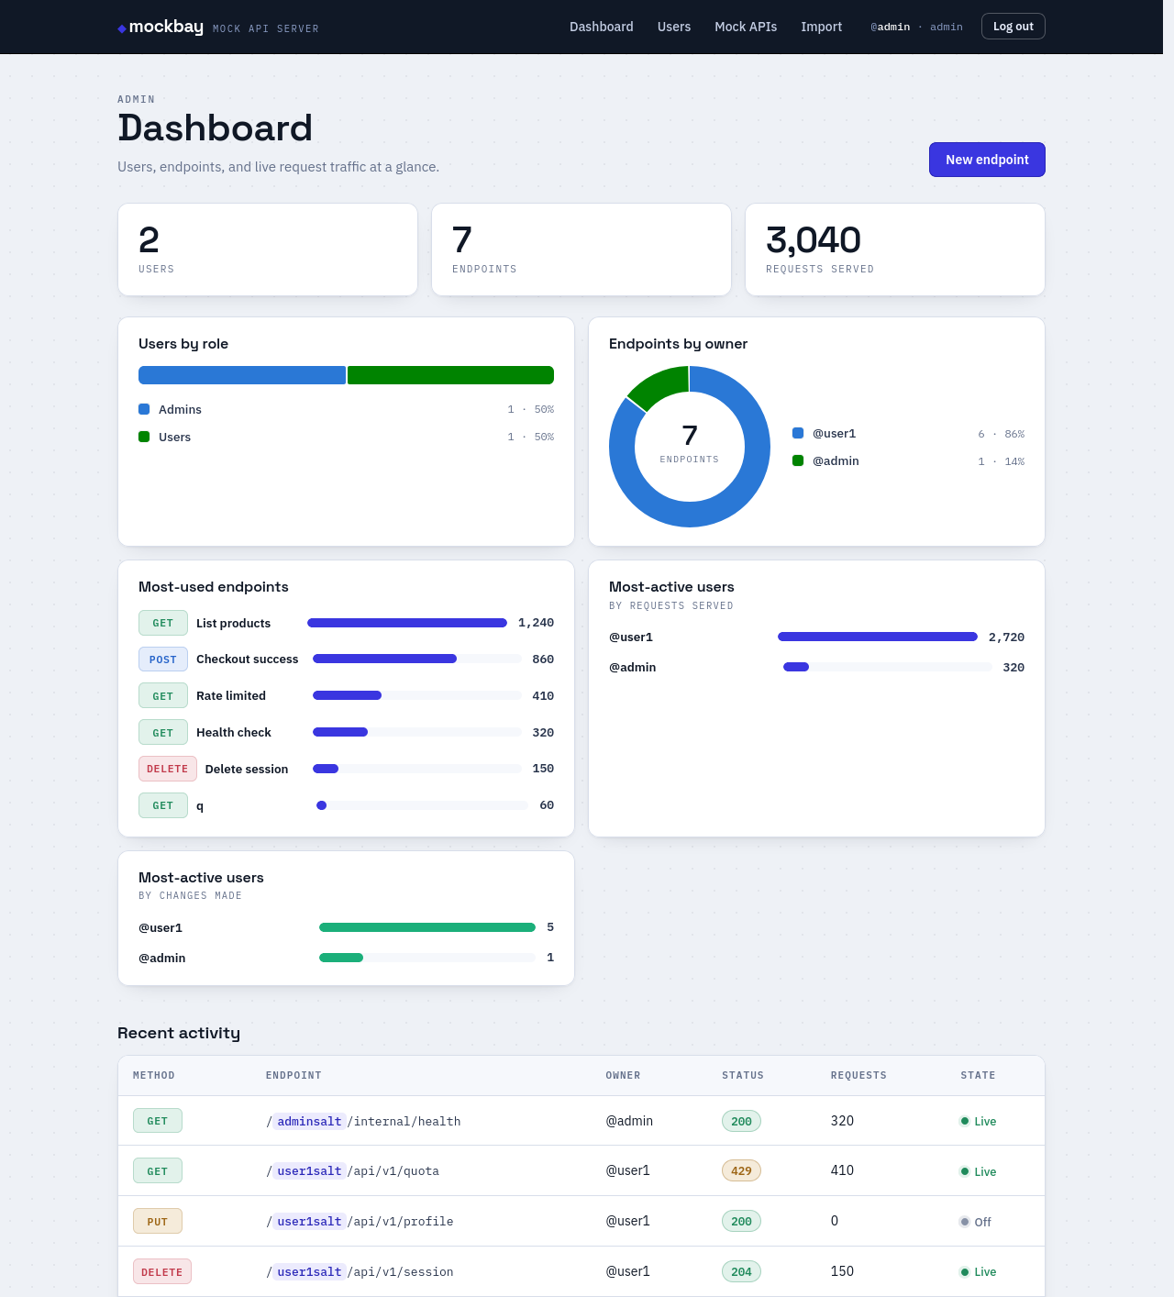Click @user1 bar in requests served panel

pyautogui.click(x=878, y=637)
